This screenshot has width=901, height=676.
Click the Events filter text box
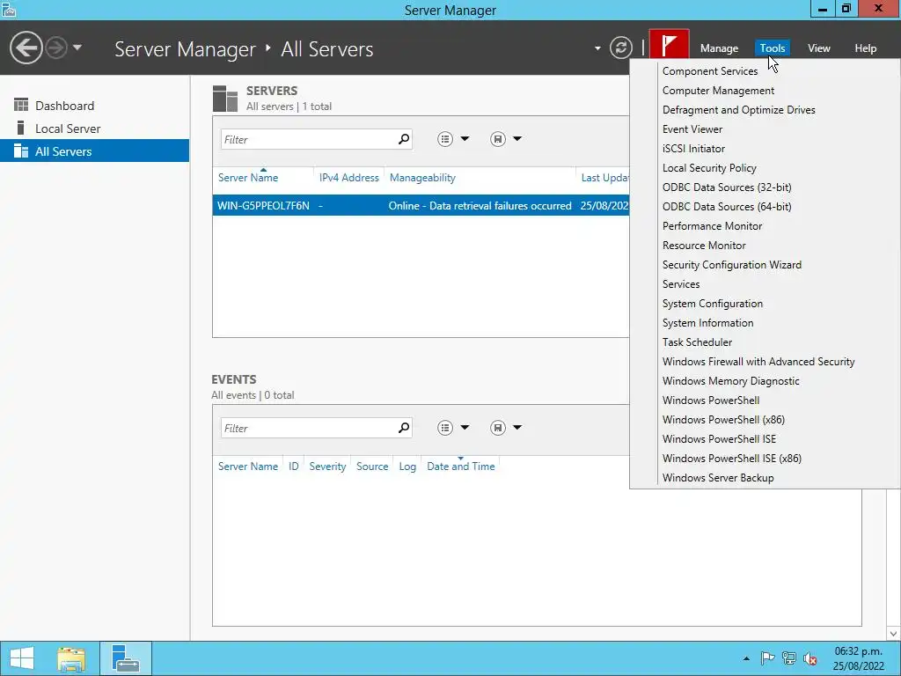point(309,428)
